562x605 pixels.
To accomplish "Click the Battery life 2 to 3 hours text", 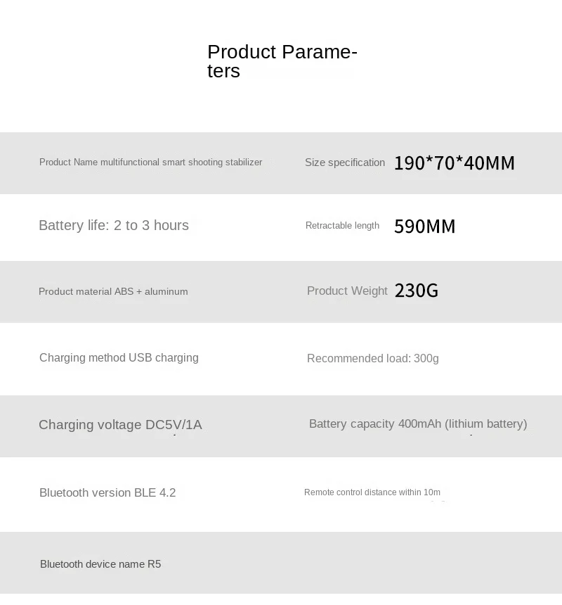I will click(x=114, y=225).
